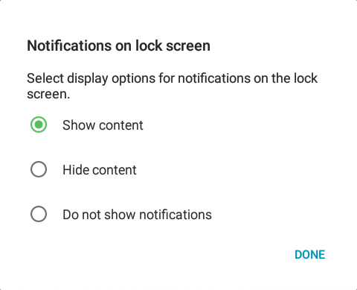Enable hiding notification content on lock screen

point(39,169)
